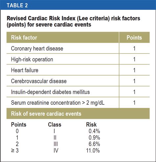Select the High-risk operation row
The height and width of the screenshot is (162, 156).
(78, 59)
